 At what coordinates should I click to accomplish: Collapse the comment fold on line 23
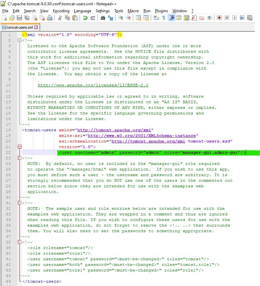[x=19, y=158]
